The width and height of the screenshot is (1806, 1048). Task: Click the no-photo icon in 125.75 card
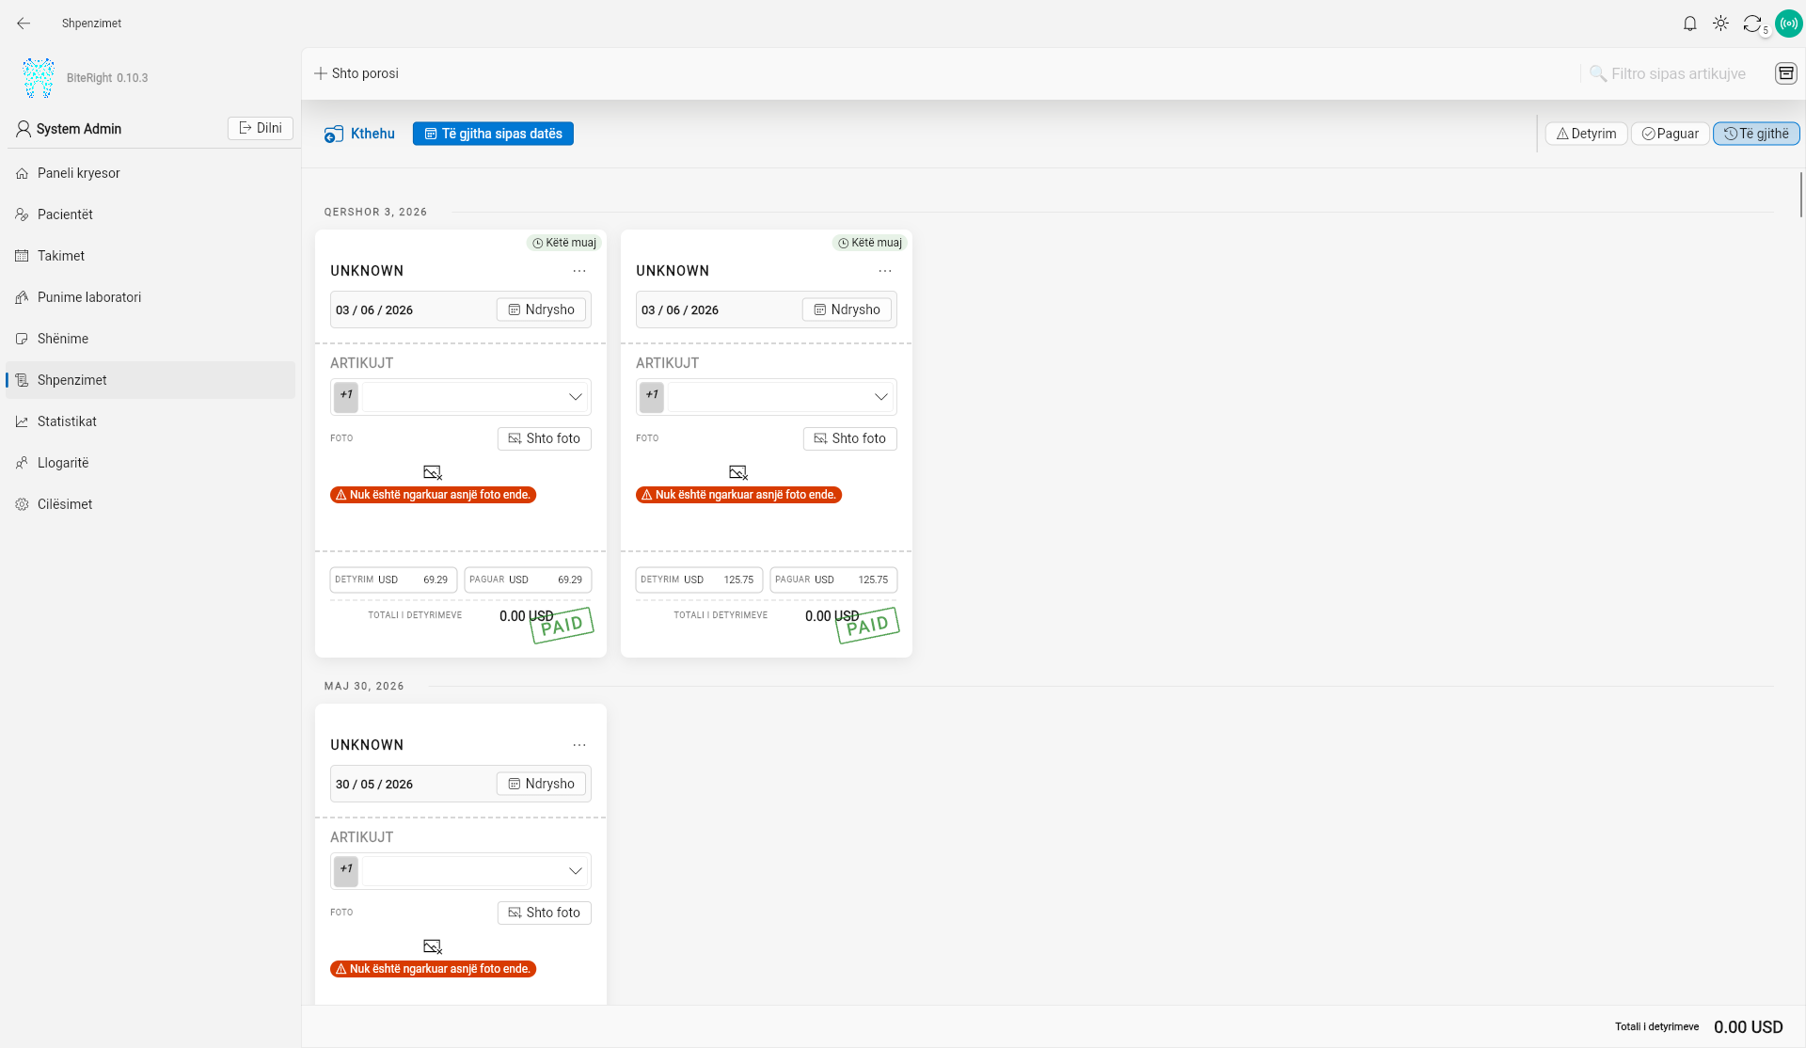coord(738,472)
